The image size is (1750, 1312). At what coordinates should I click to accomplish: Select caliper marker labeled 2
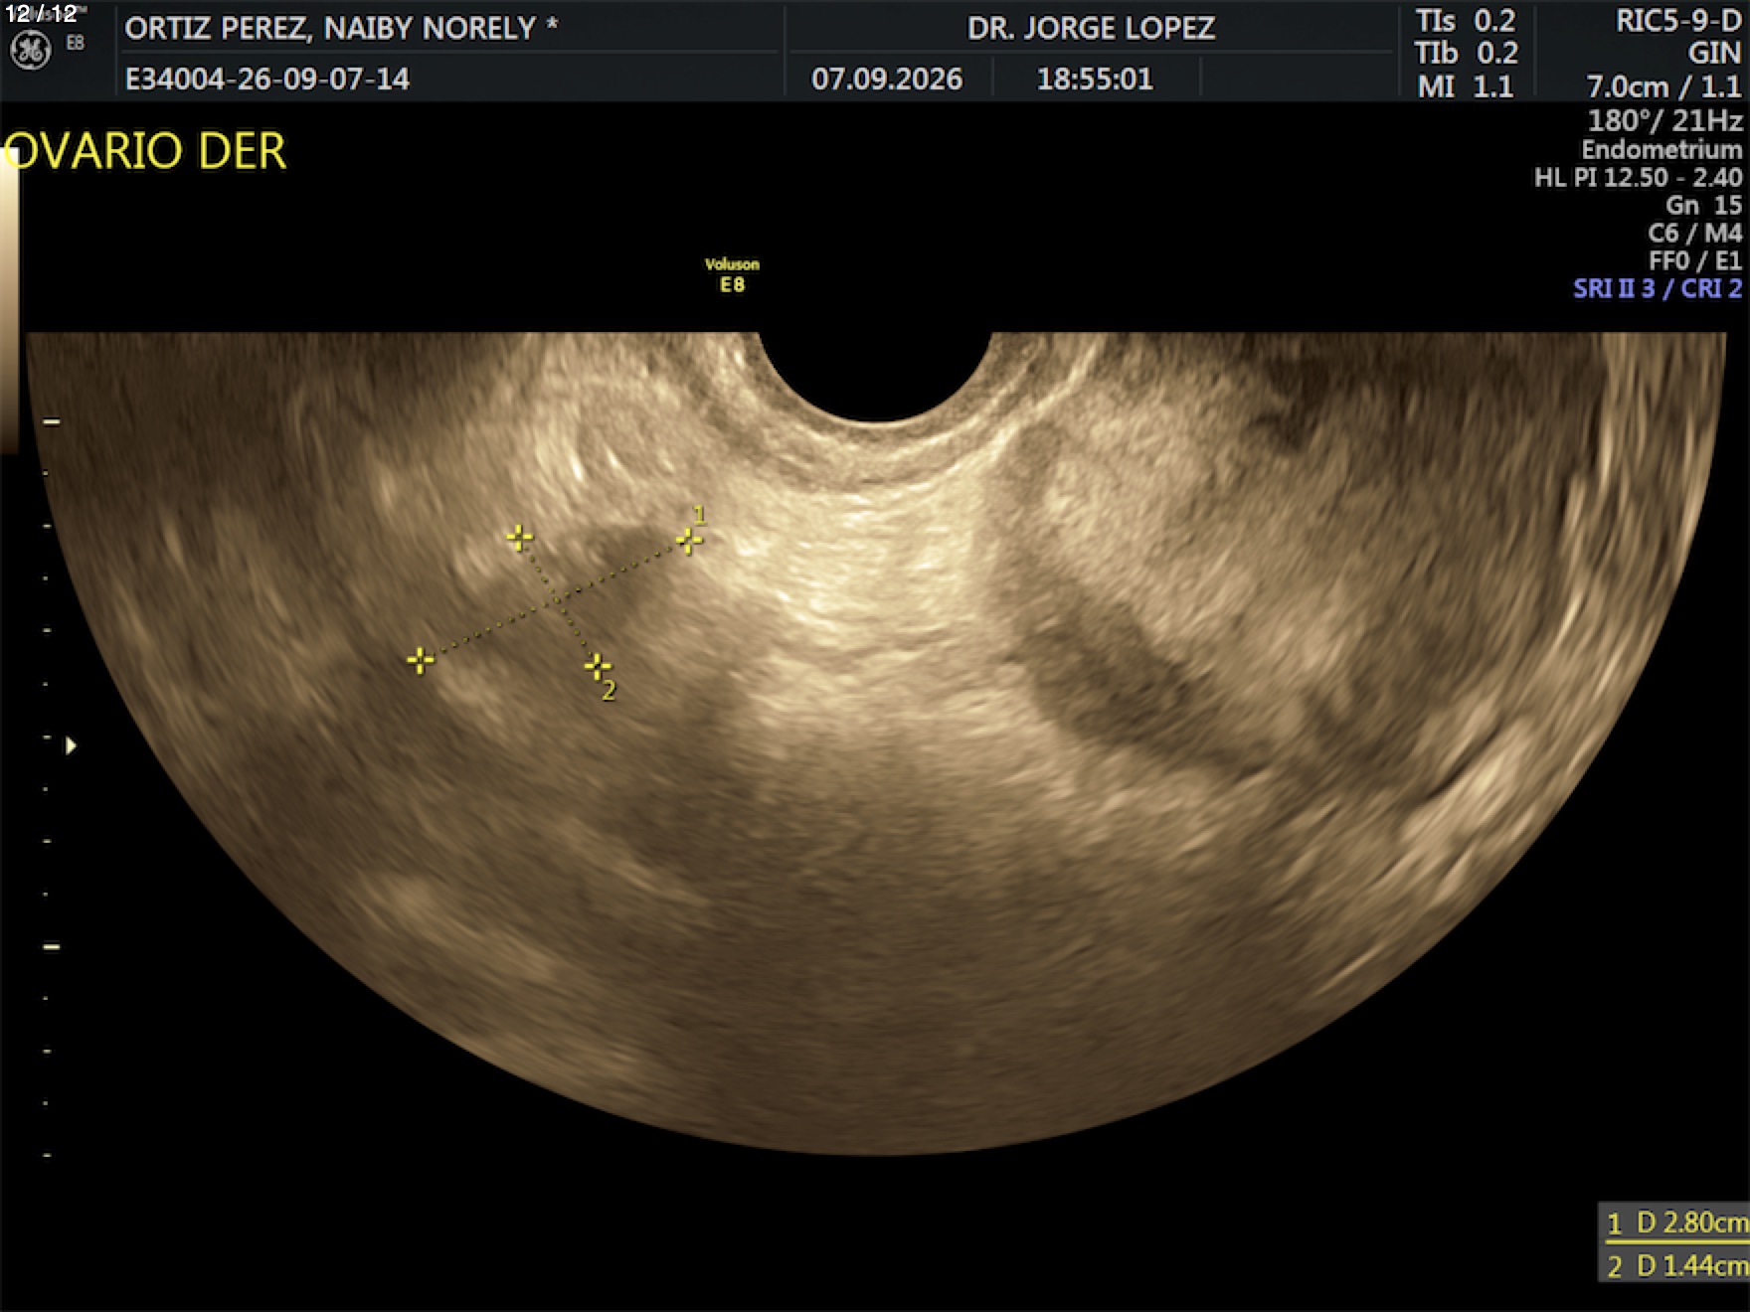597,665
